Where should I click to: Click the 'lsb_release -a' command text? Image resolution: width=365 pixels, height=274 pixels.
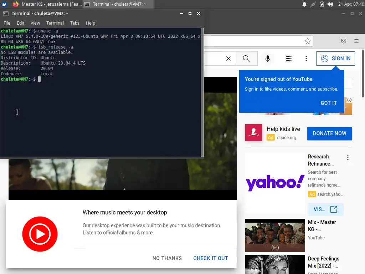[x=56, y=47]
